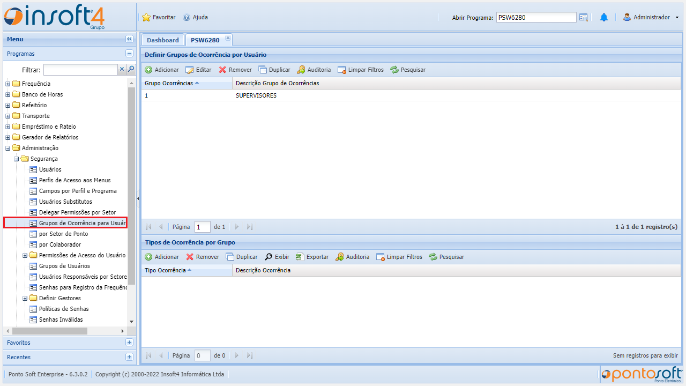
Task: Collapse the Menu side panel
Action: coord(129,39)
